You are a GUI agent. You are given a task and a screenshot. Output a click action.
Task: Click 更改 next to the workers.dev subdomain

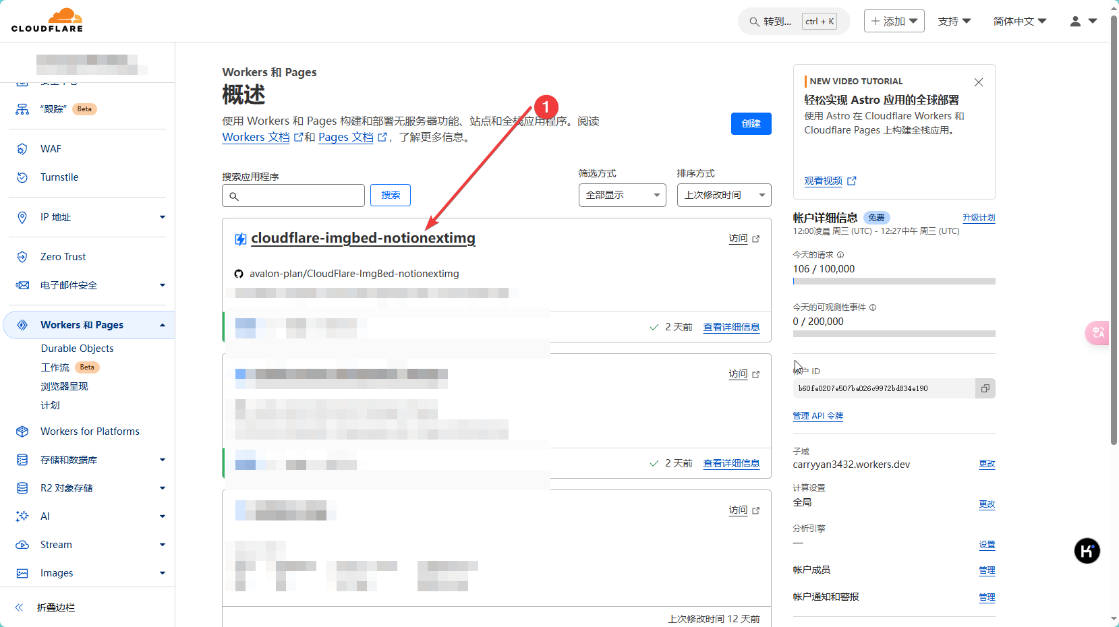pos(987,464)
